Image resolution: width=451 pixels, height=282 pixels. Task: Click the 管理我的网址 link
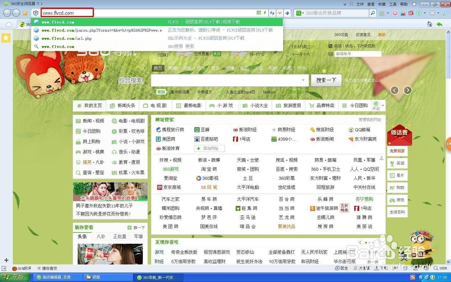coord(370,120)
